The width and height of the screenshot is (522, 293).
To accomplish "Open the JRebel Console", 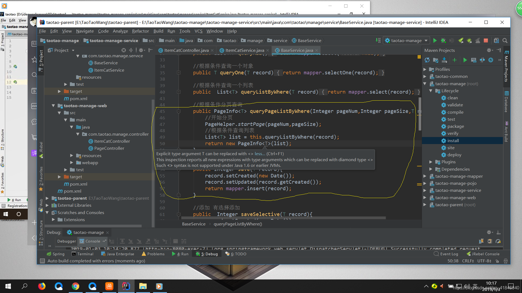I will [x=483, y=254].
